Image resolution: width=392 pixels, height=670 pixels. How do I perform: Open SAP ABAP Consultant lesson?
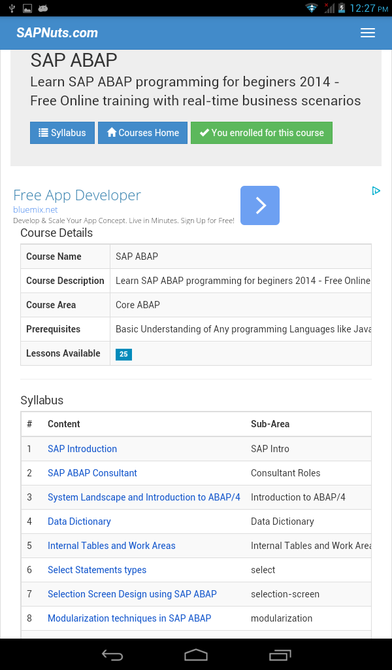(92, 473)
